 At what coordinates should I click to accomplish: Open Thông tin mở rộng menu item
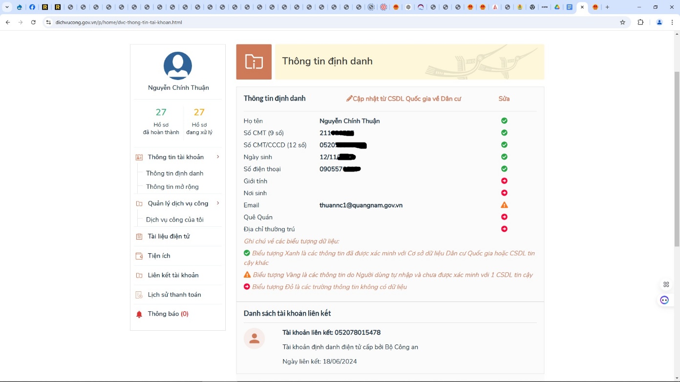point(172,187)
